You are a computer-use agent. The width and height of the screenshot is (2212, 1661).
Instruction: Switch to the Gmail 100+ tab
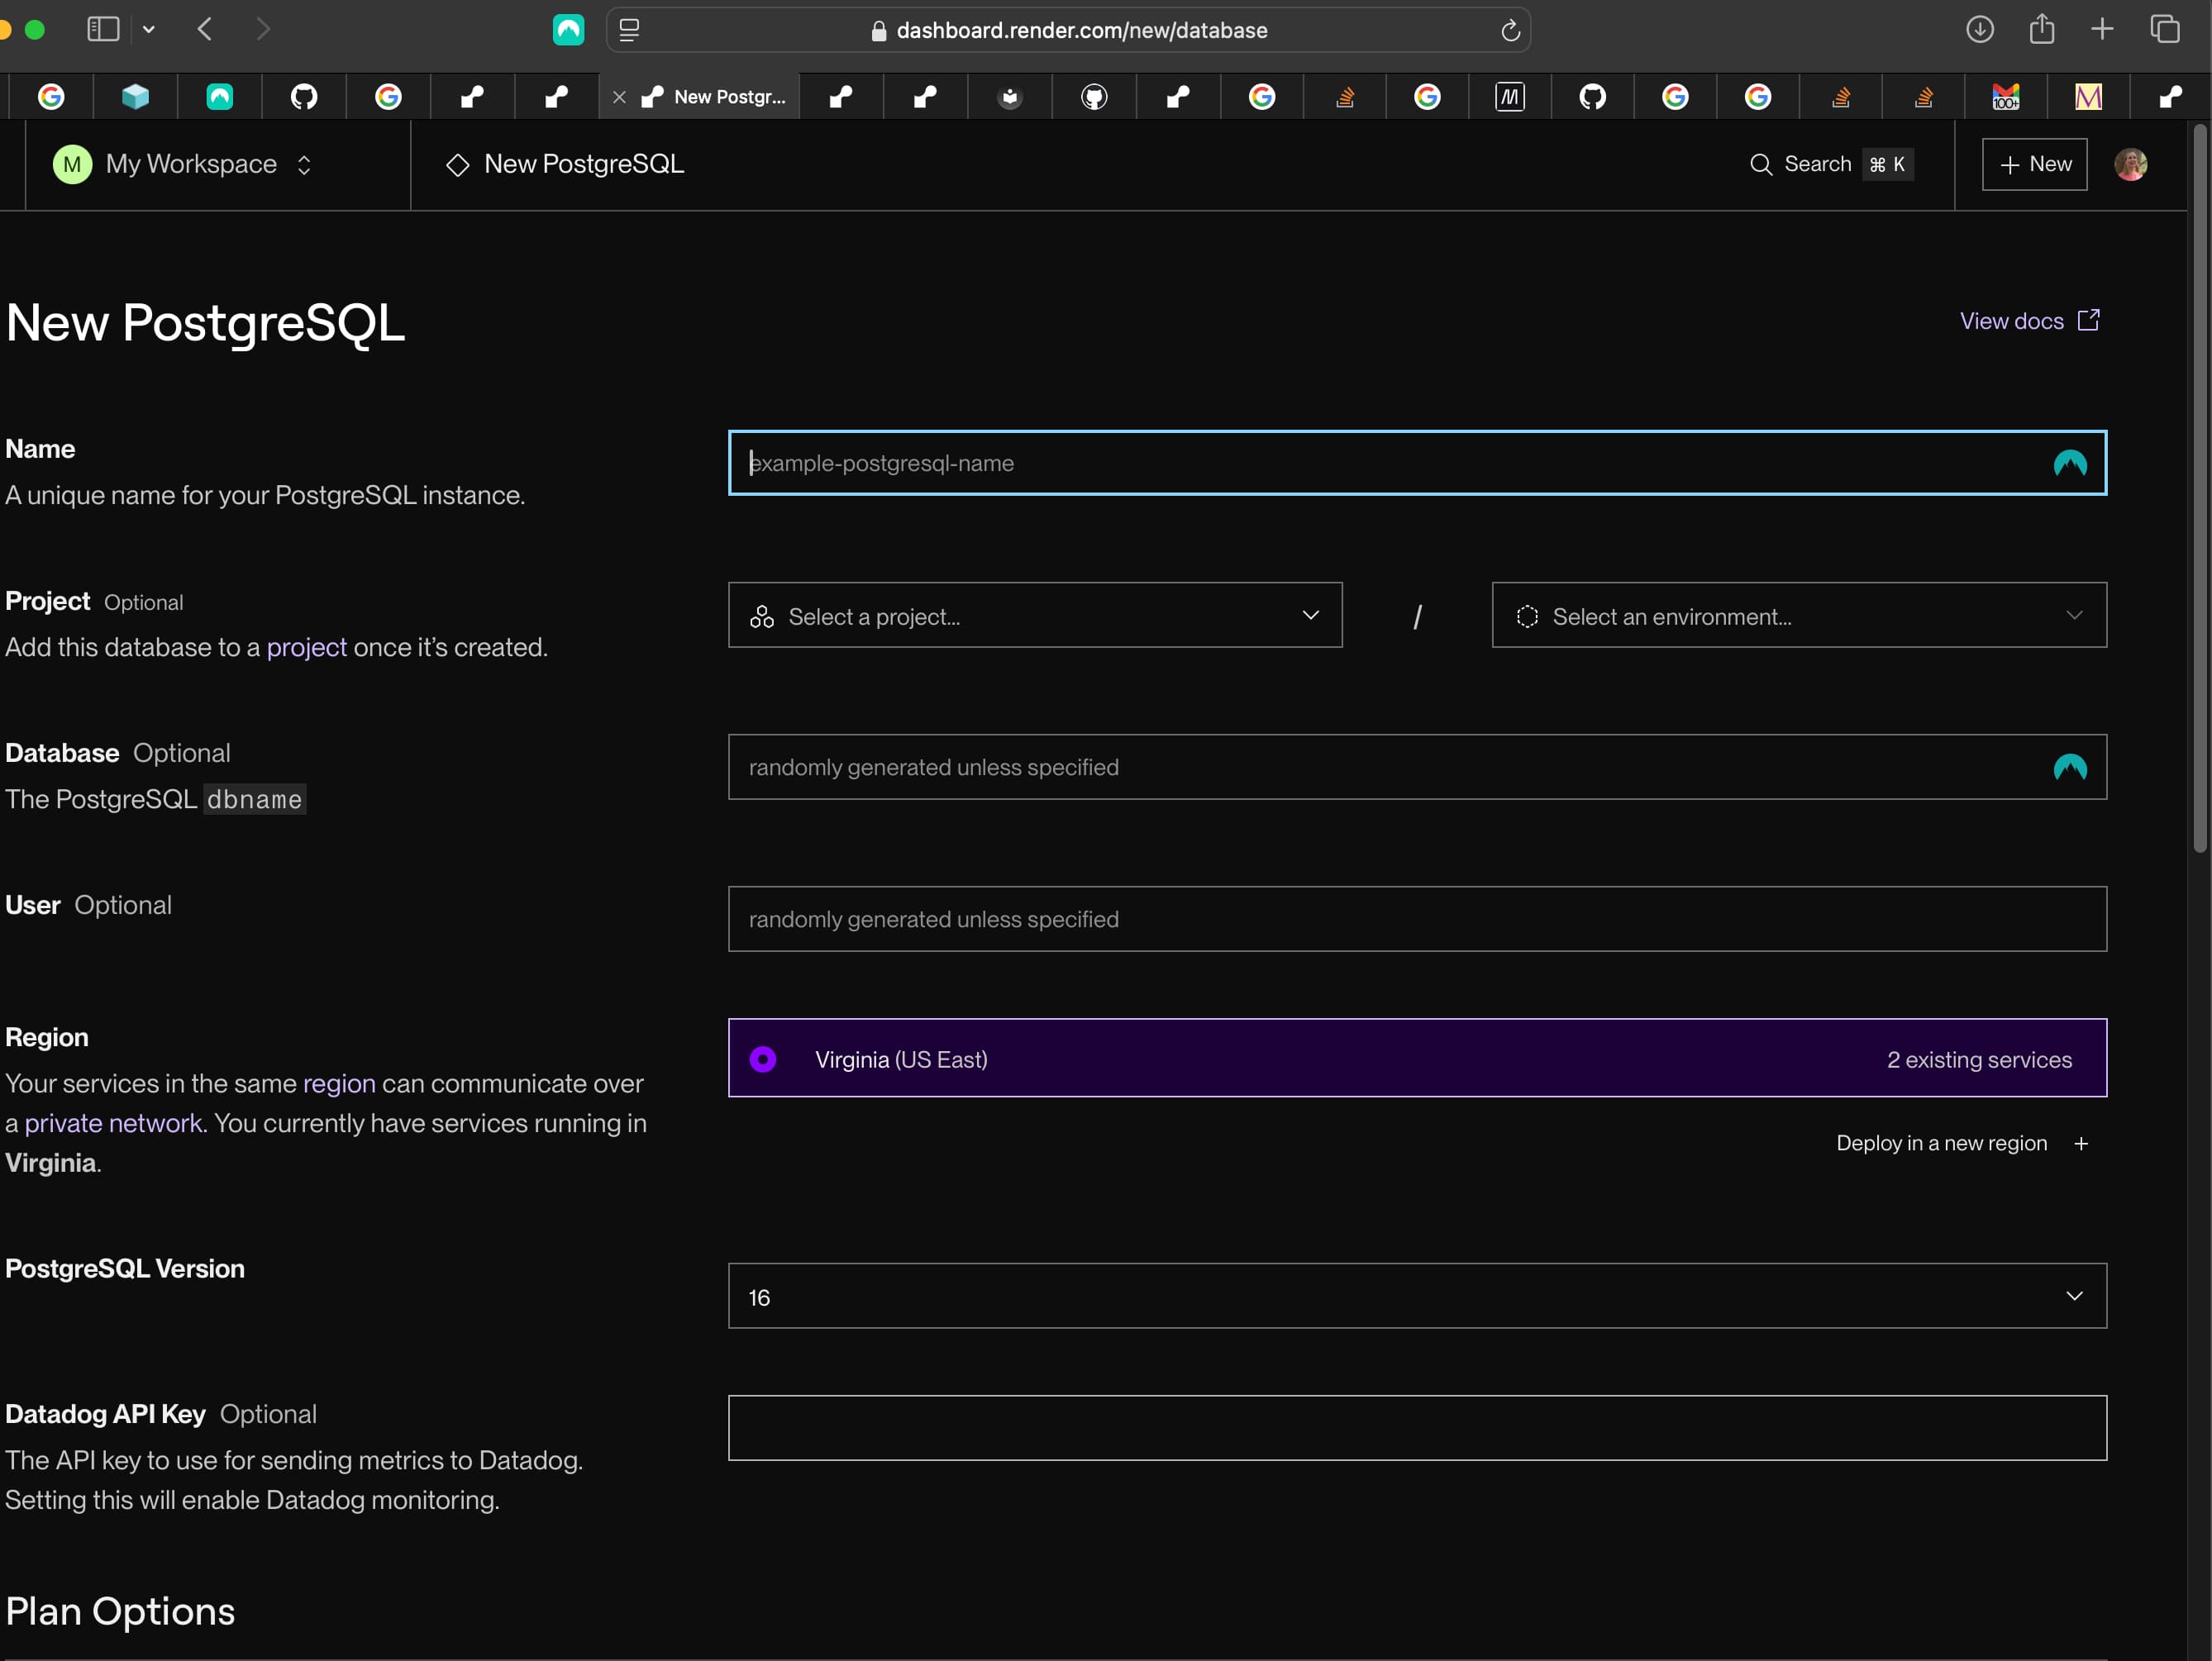tap(2005, 97)
